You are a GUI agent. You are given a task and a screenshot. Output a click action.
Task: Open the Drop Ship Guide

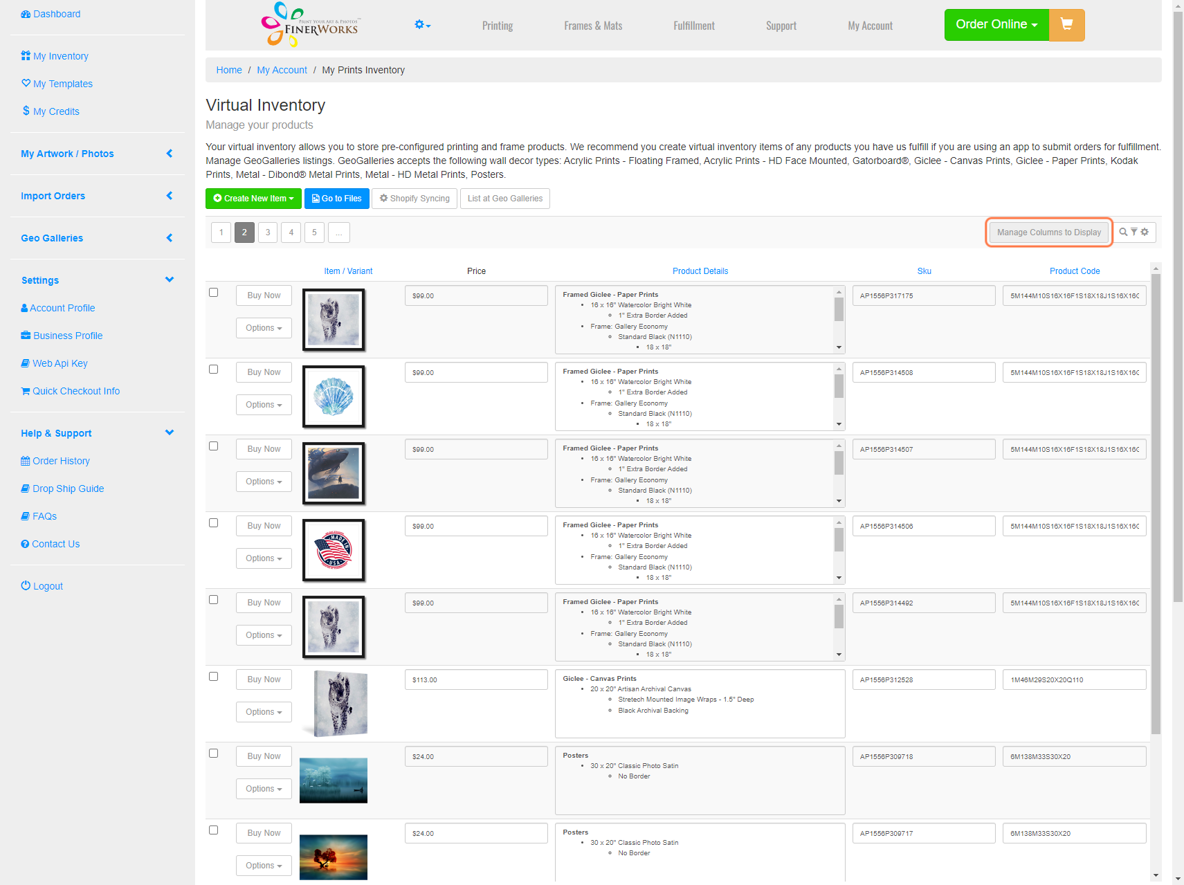pyautogui.click(x=62, y=489)
